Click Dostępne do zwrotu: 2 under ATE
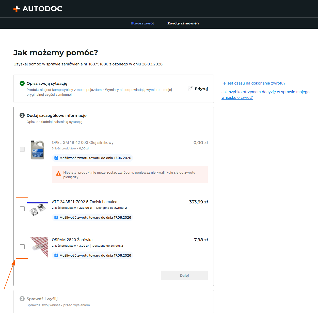Image resolution: width=318 pixels, height=321 pixels. pos(112,208)
